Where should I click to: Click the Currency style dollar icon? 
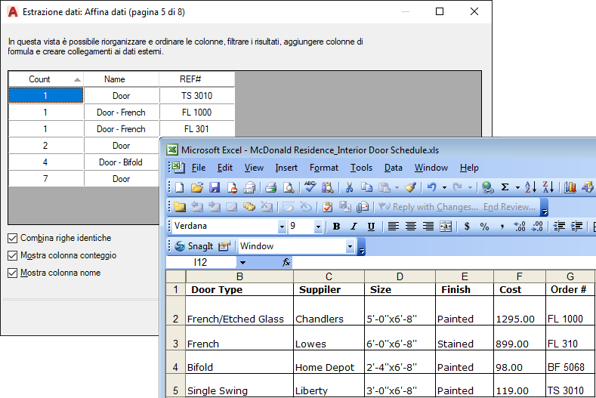click(467, 227)
